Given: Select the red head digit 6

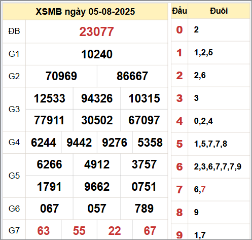Looking at the screenshot, I should [x=179, y=167].
